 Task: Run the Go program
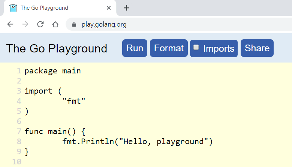tap(135, 48)
